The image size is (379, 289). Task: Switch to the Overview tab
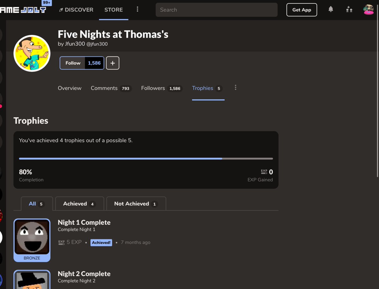click(x=69, y=88)
